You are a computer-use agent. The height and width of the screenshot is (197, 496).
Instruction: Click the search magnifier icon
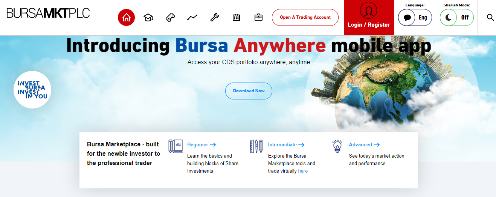490,18
